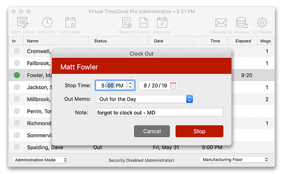This screenshot has width=283, height=174.
Task: Click the status dot for Sommerville
Action: tap(17, 135)
